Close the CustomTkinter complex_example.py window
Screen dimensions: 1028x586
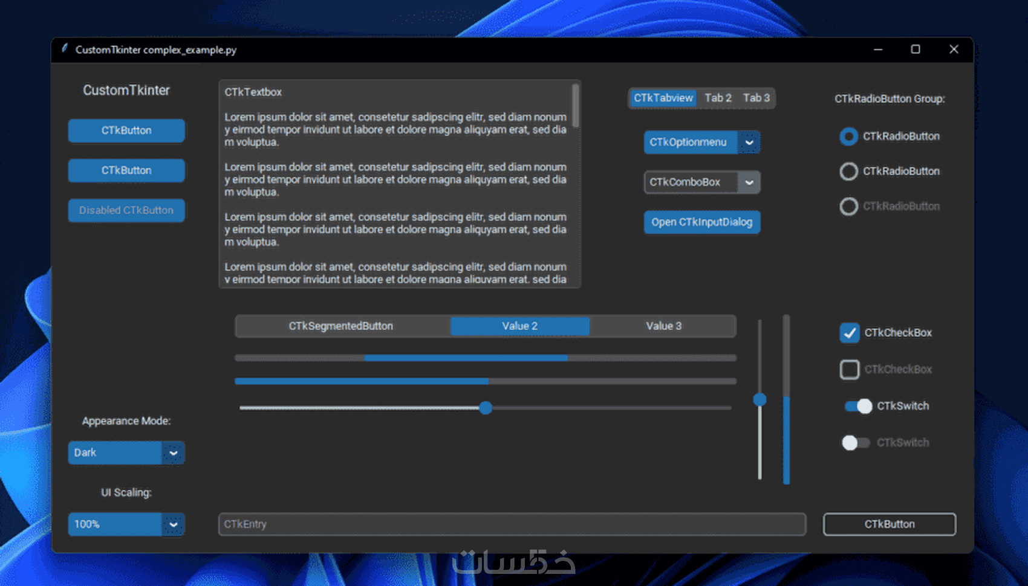tap(954, 50)
